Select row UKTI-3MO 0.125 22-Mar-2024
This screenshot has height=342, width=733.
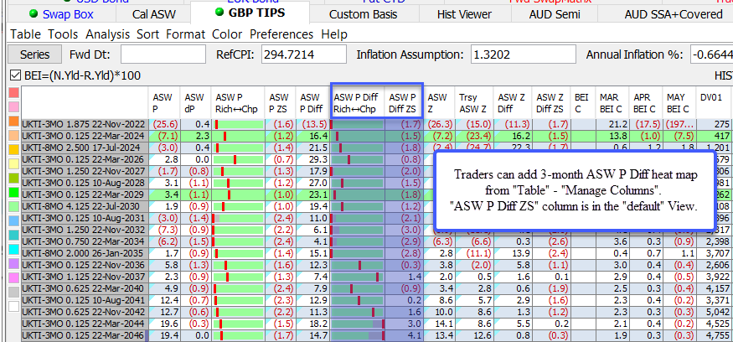click(85, 136)
